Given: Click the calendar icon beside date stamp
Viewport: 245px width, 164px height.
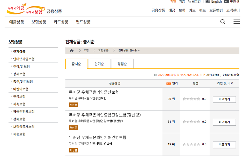Looking at the screenshot, I should pos(155,75).
